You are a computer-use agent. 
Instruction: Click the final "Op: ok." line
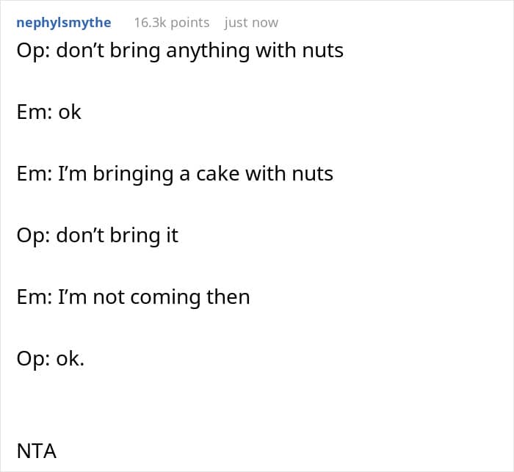click(50, 359)
